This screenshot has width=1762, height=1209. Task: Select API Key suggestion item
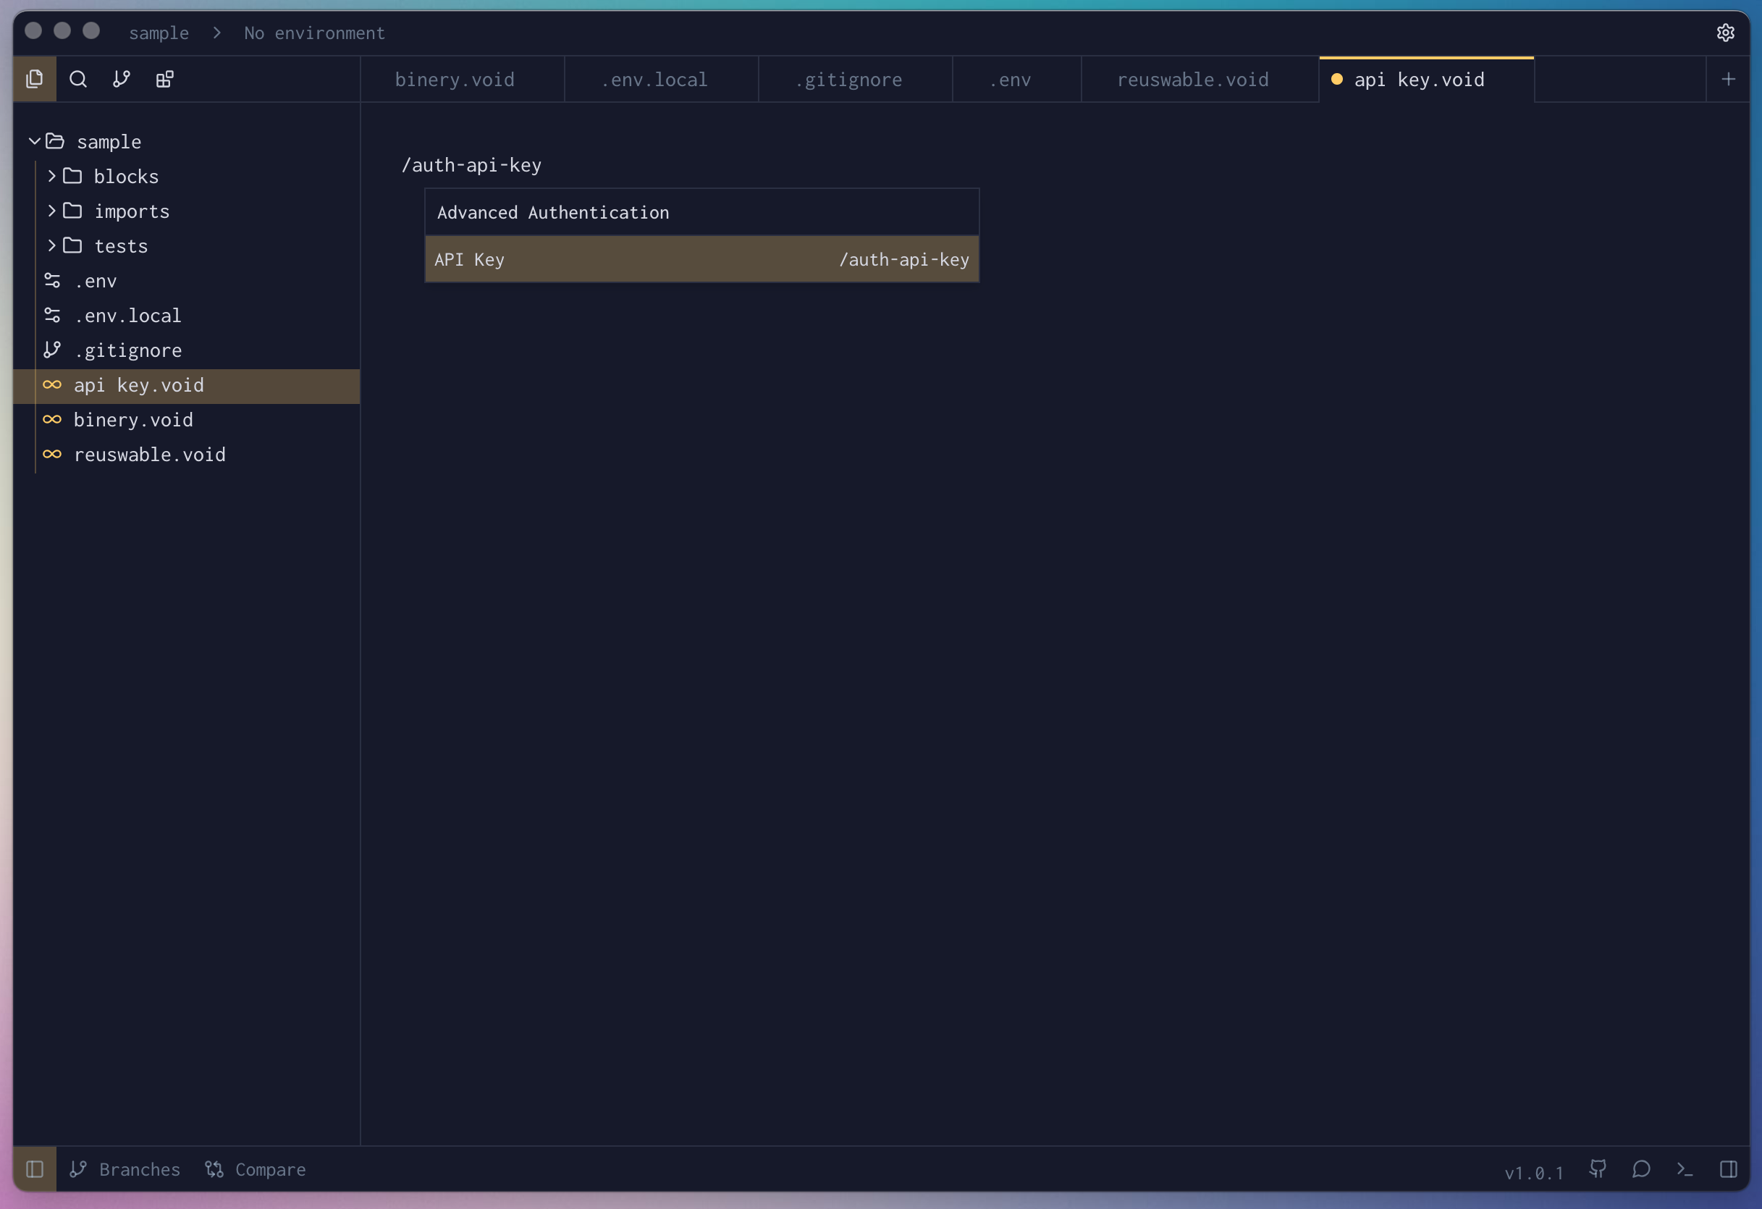click(701, 259)
